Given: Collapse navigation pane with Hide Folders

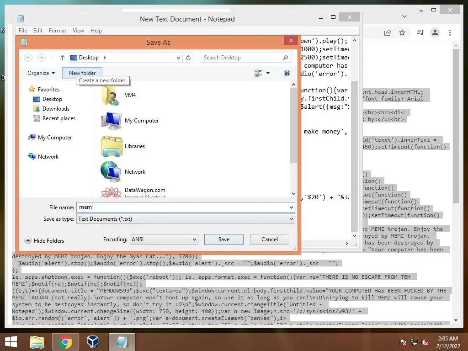Looking at the screenshot, I should pyautogui.click(x=44, y=240).
